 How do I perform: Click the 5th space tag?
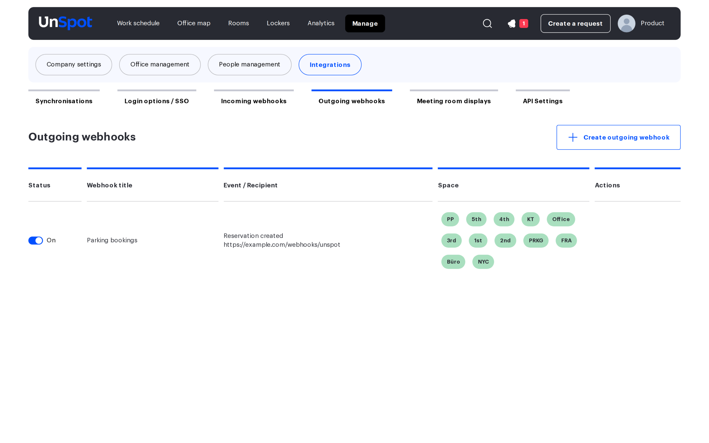click(476, 219)
